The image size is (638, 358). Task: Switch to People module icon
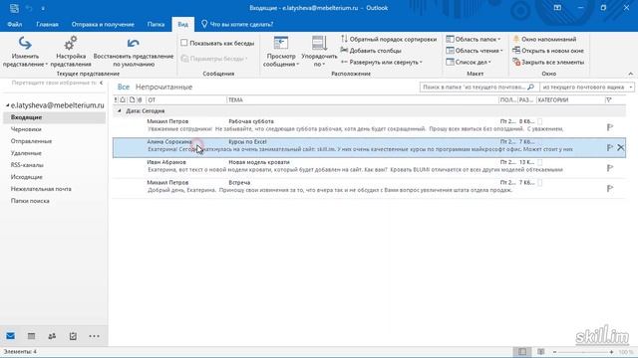52,336
